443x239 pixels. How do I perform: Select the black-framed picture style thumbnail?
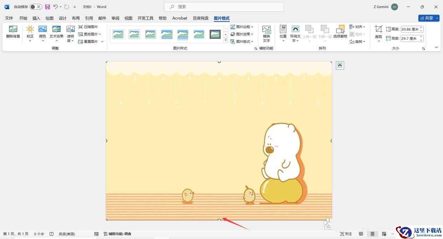pos(215,34)
